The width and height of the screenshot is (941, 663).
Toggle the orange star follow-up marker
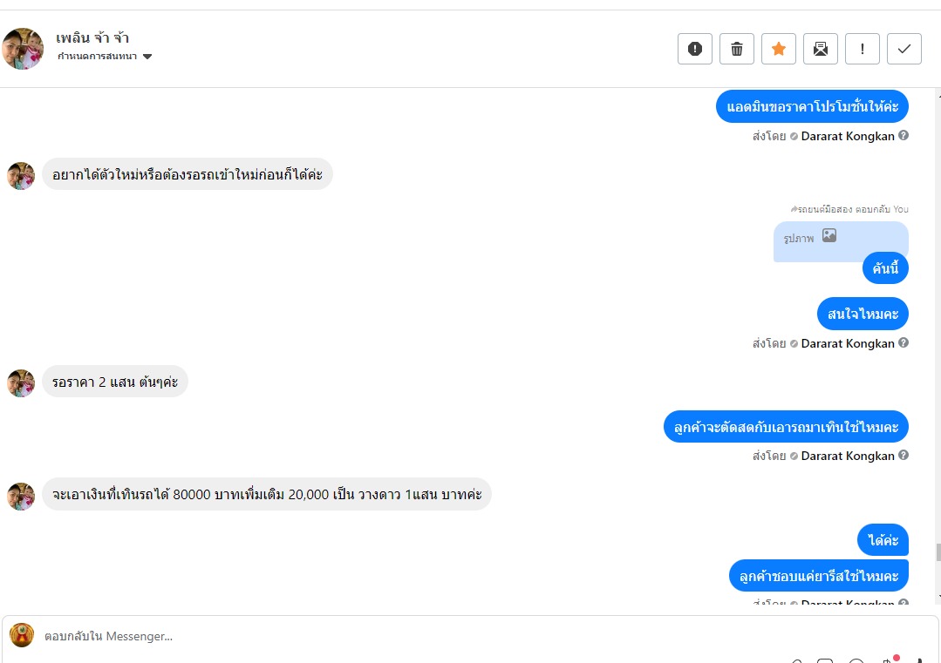(779, 49)
